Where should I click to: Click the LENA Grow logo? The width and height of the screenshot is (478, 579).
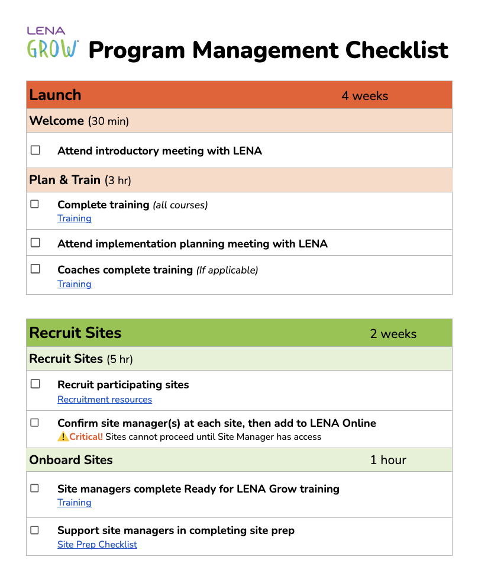[x=53, y=43]
